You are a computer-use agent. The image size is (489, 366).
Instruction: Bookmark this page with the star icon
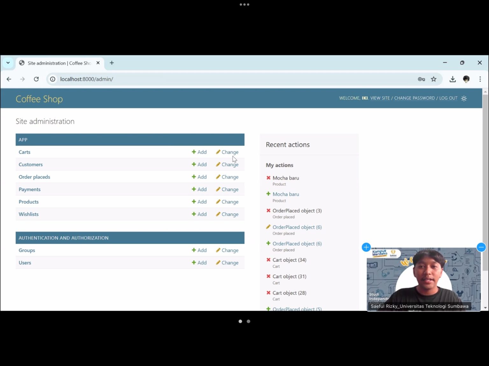click(x=434, y=79)
